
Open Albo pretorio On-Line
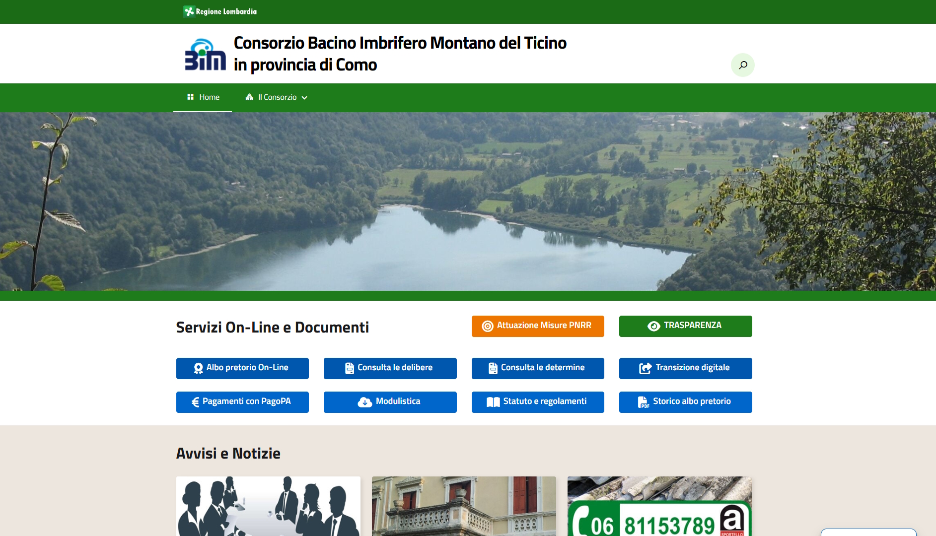[x=242, y=368]
